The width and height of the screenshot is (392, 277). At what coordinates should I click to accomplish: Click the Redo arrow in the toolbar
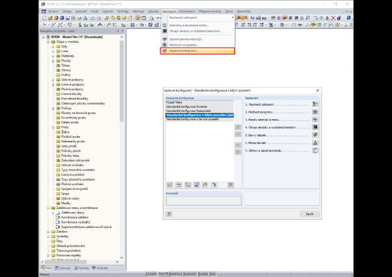click(x=99, y=18)
